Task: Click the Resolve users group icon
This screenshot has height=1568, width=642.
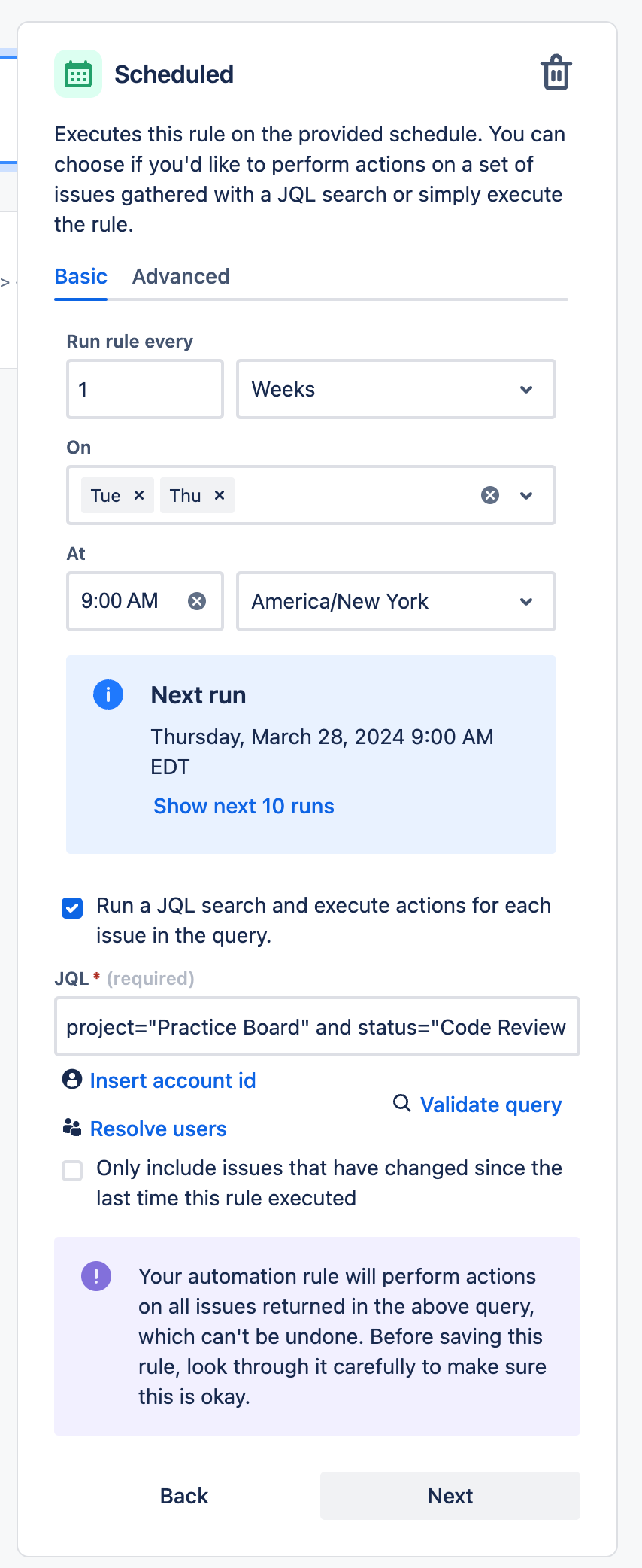Action: pos(72,1128)
